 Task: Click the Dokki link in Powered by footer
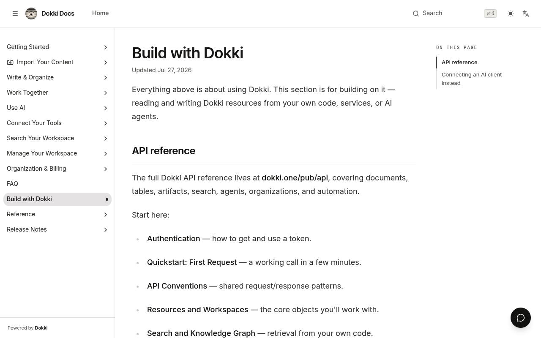click(x=41, y=328)
